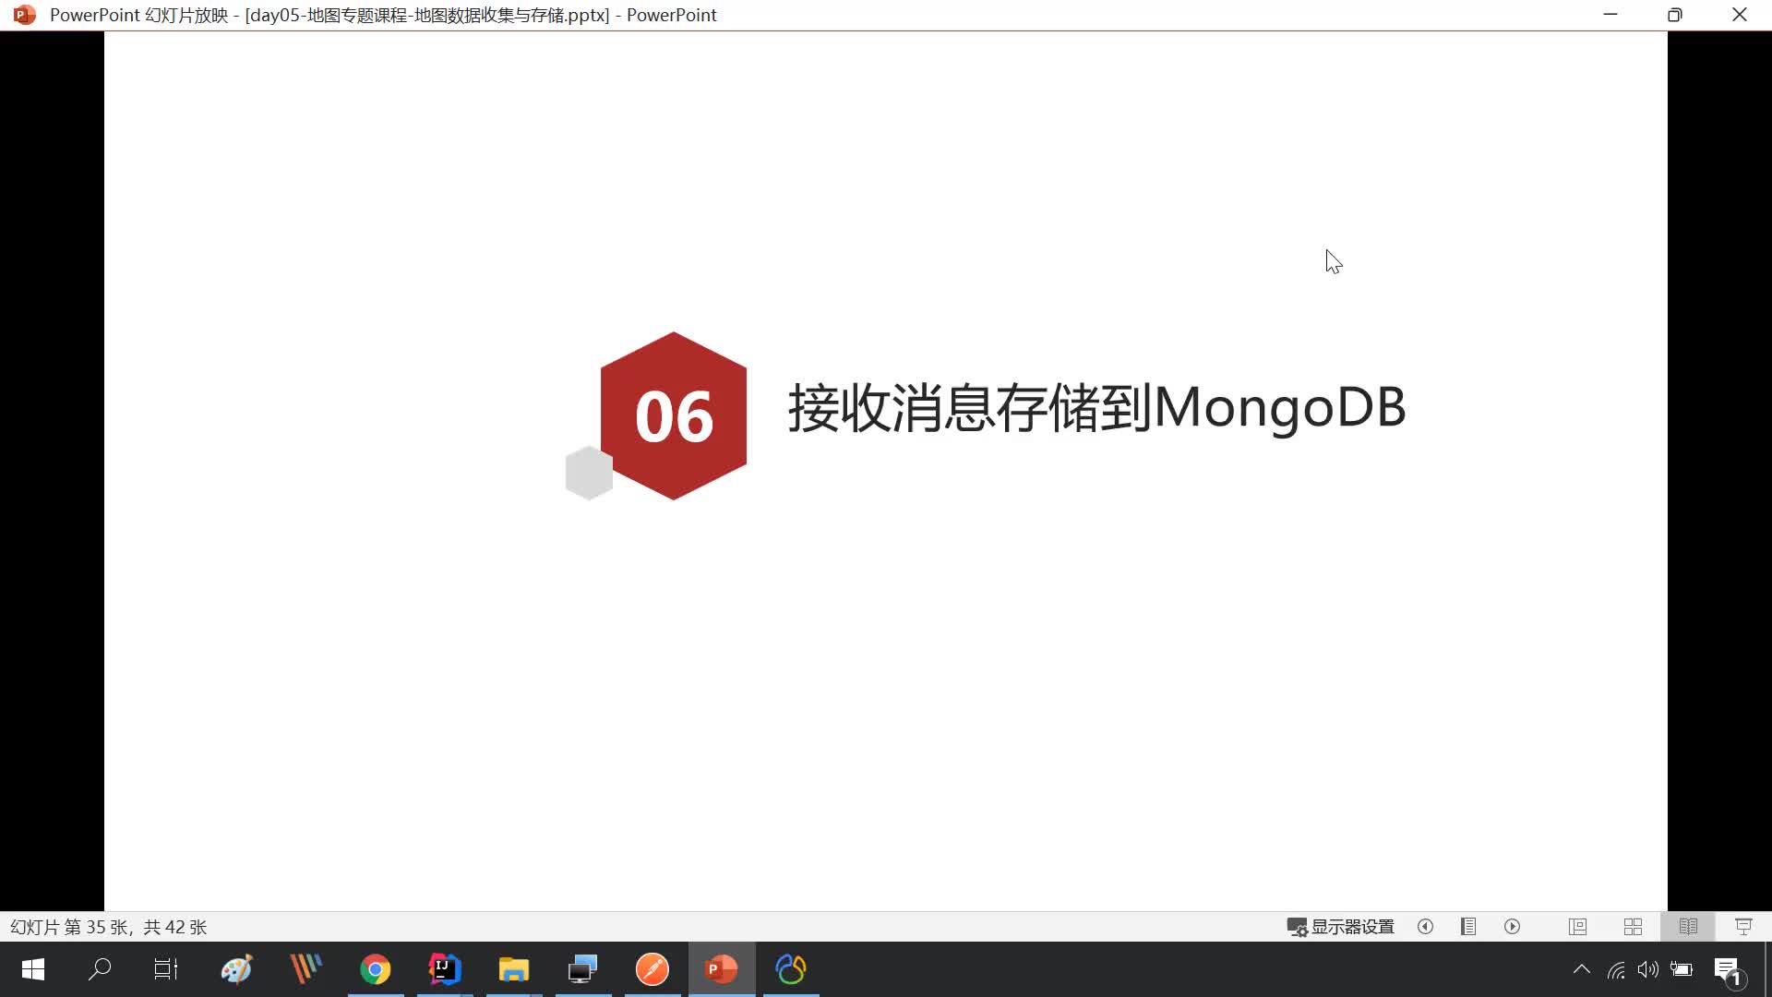Screen dimensions: 1772x997
Task: Open the Windows Start menu
Action: point(33,969)
